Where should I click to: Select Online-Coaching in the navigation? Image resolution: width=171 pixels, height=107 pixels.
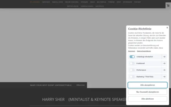point(72,2)
